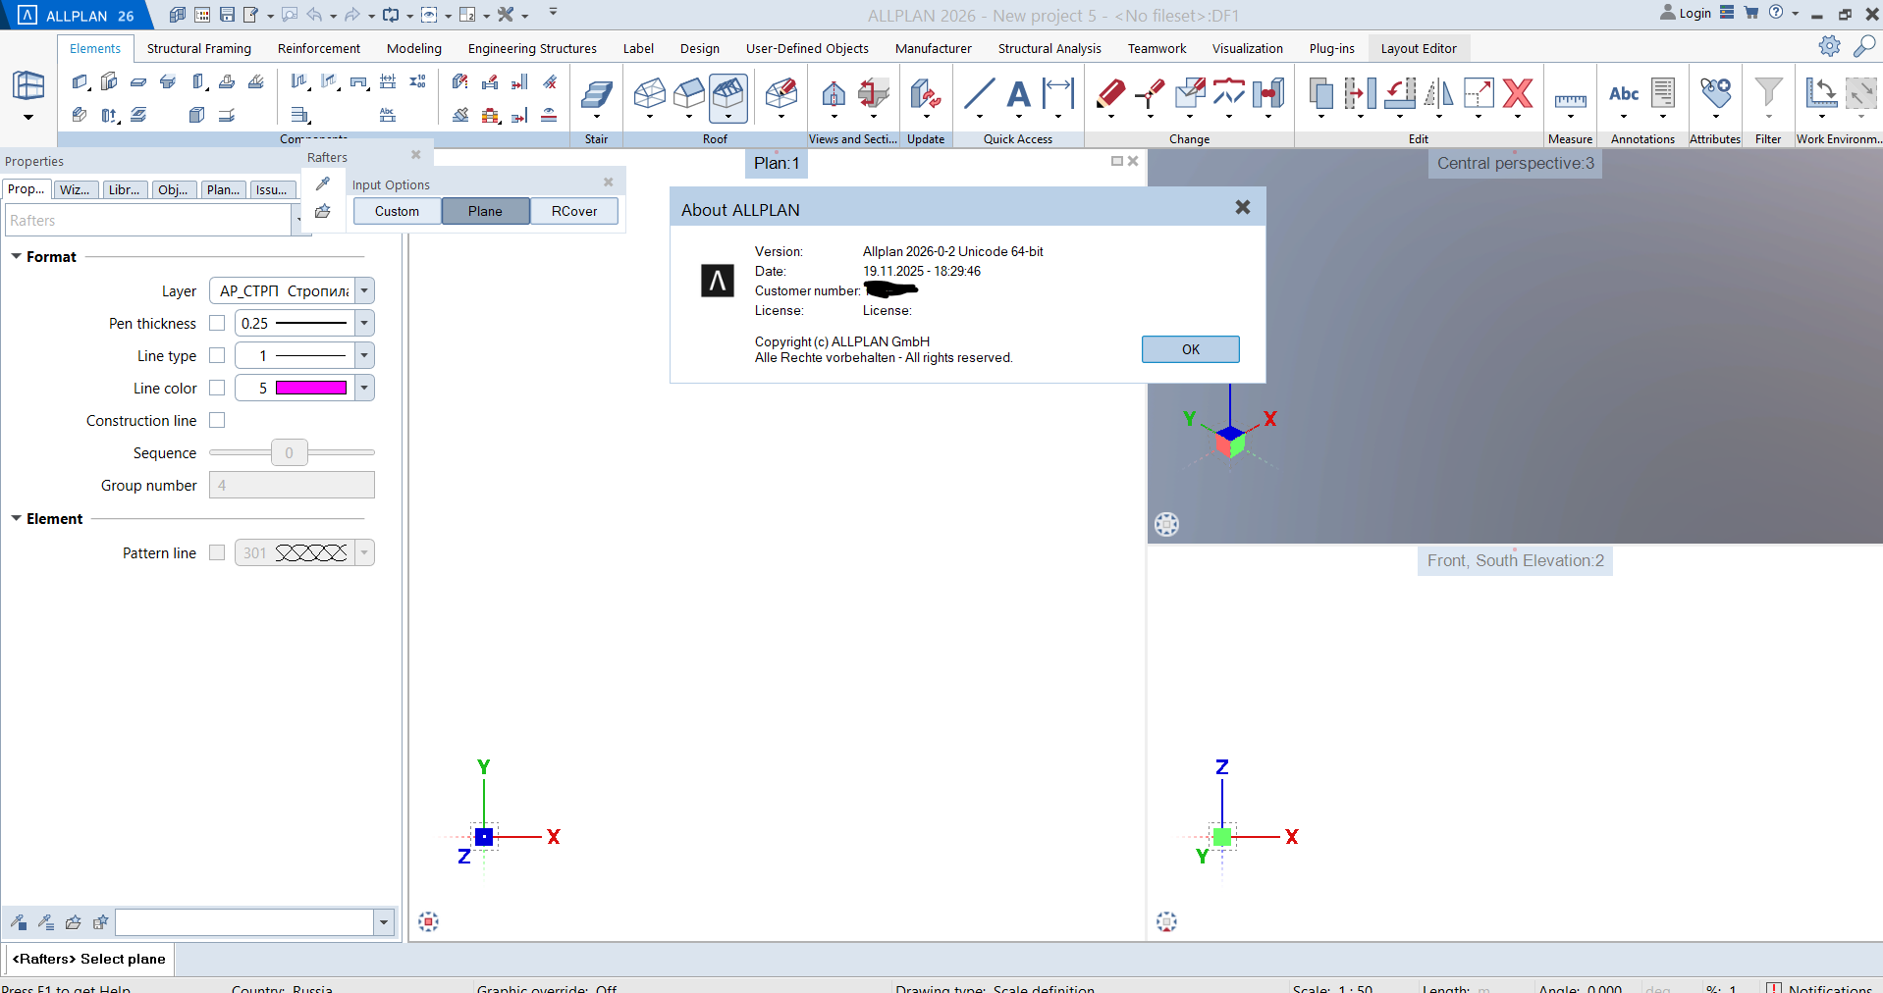Close the Input Options panel
Viewport: 1883px width, 993px height.
click(609, 182)
